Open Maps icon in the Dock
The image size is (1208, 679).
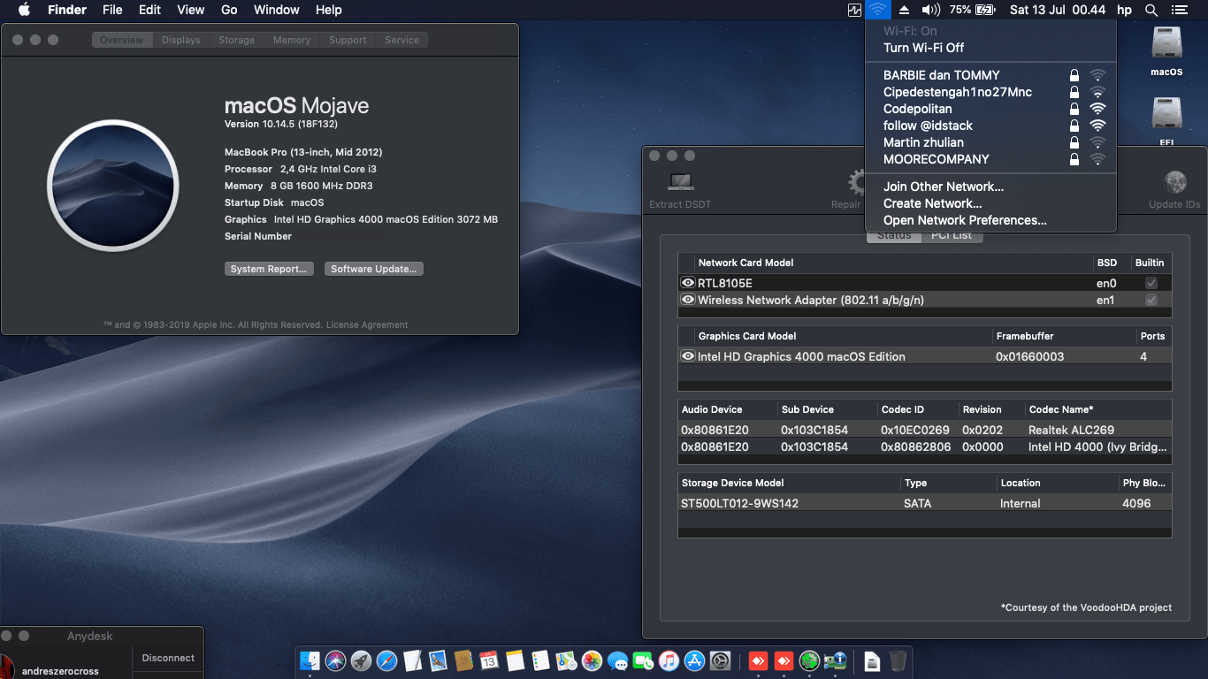coord(567,660)
